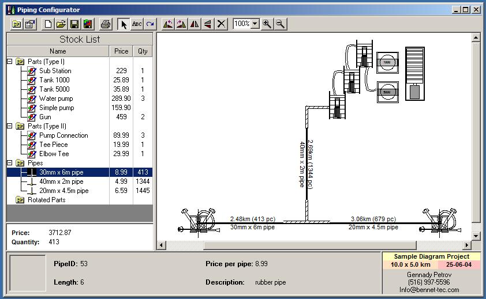The image size is (486, 299).
Task: Open a file with the folder icon
Action: [x=61, y=24]
